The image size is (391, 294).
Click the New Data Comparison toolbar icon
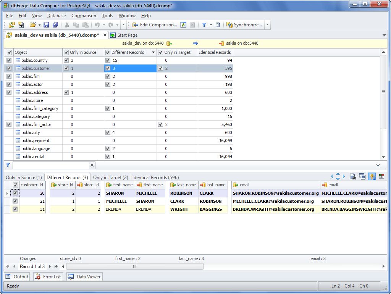pyautogui.click(x=12, y=25)
